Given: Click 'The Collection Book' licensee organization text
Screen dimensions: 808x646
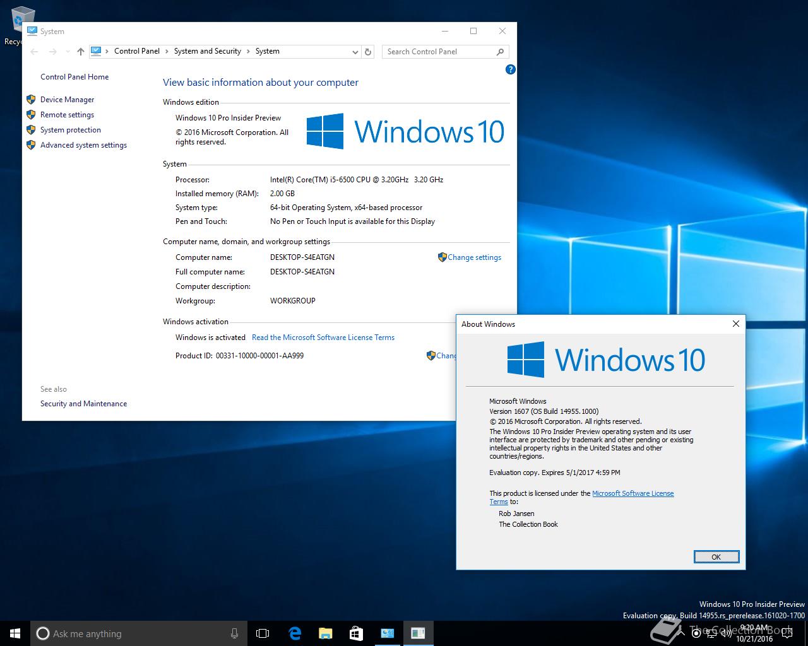Looking at the screenshot, I should click(528, 524).
